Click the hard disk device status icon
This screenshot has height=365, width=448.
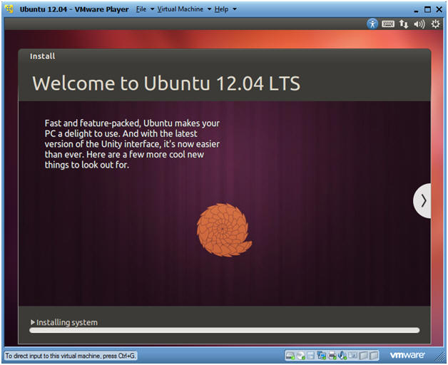(x=290, y=356)
